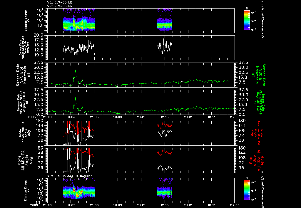Select the 'VEx ELS 85 deg PA Regular' title

point(70,176)
